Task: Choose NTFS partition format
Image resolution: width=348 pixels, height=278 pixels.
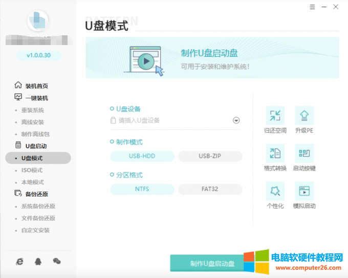Action: (142, 189)
